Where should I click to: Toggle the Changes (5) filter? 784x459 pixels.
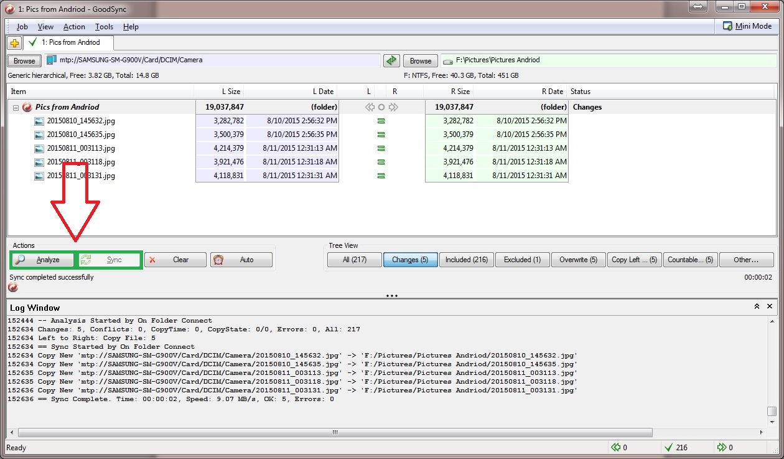pyautogui.click(x=410, y=260)
